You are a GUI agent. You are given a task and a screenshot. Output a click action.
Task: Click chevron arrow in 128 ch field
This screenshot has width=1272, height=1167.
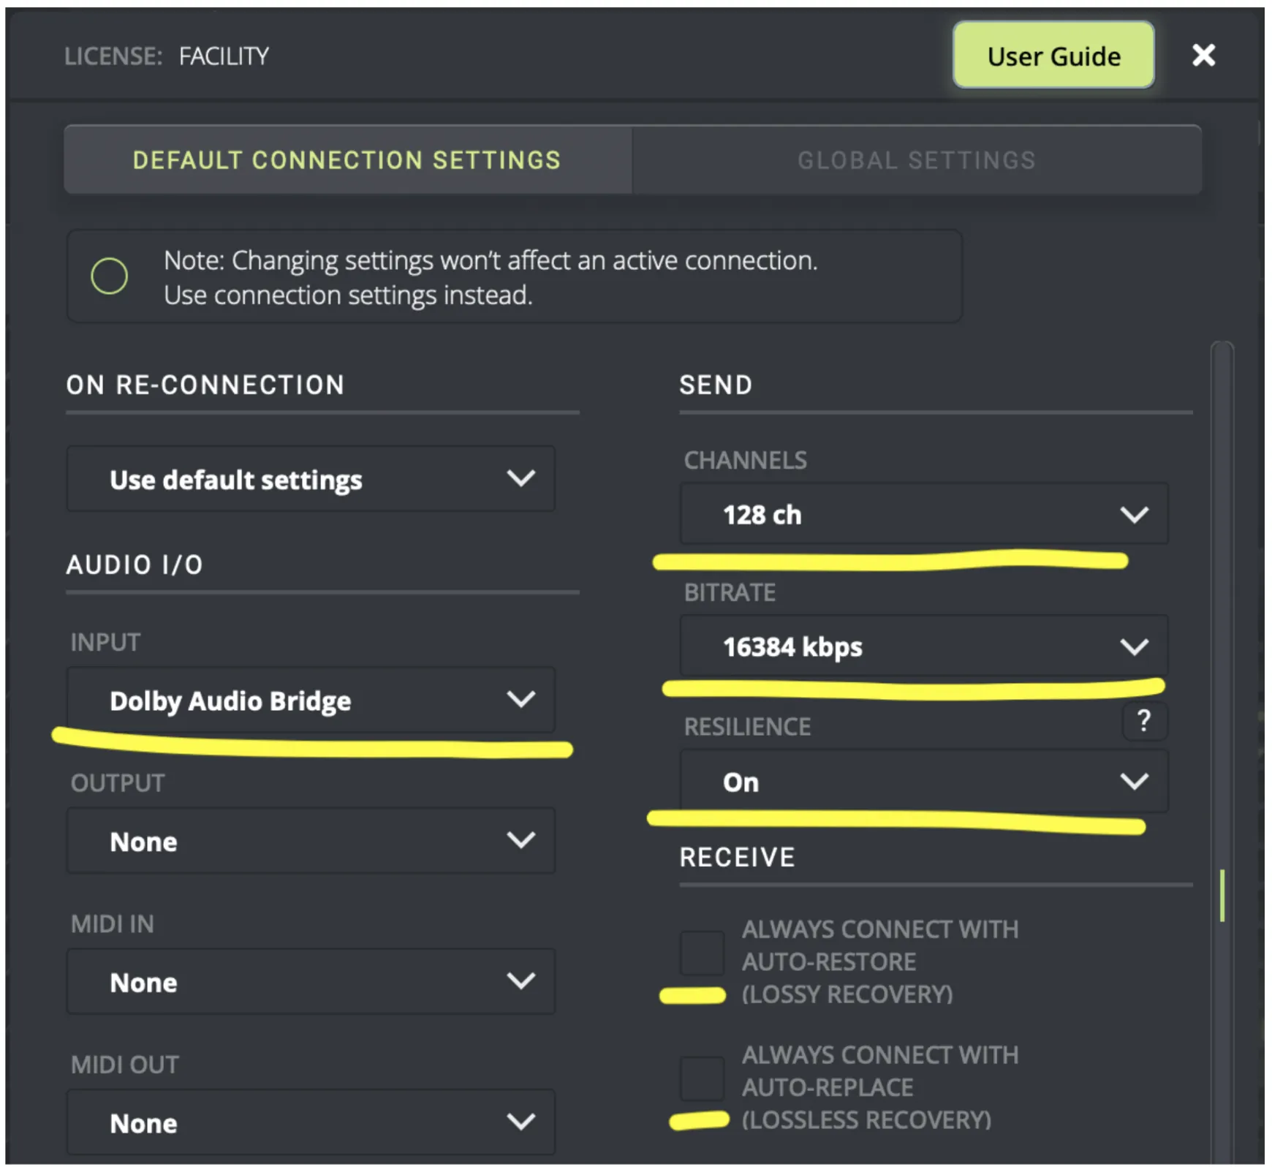[1134, 515]
